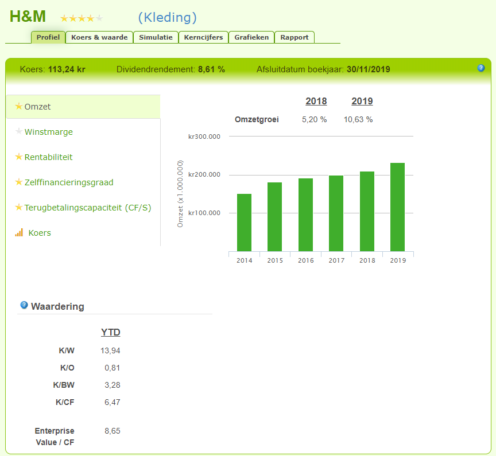The width and height of the screenshot is (496, 456).
Task: Click the K/CF value 6,47
Action: (113, 402)
